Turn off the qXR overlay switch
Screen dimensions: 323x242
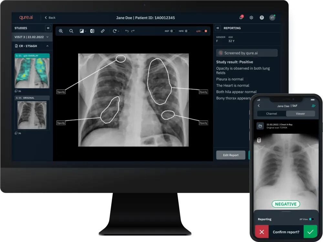pyautogui.click(x=204, y=31)
